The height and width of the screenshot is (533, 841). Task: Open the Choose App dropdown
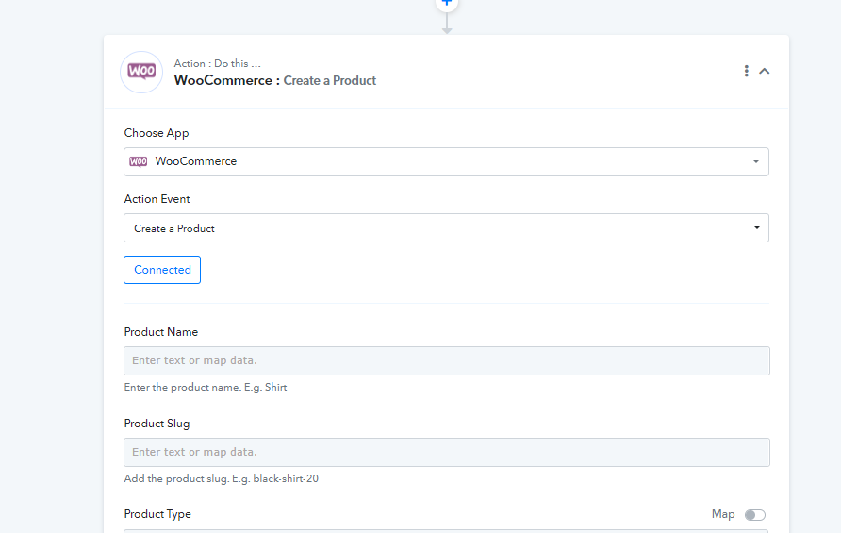click(446, 161)
